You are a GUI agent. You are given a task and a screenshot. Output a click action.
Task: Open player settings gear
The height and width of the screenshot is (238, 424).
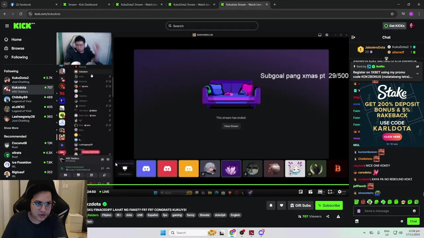tap(340, 192)
